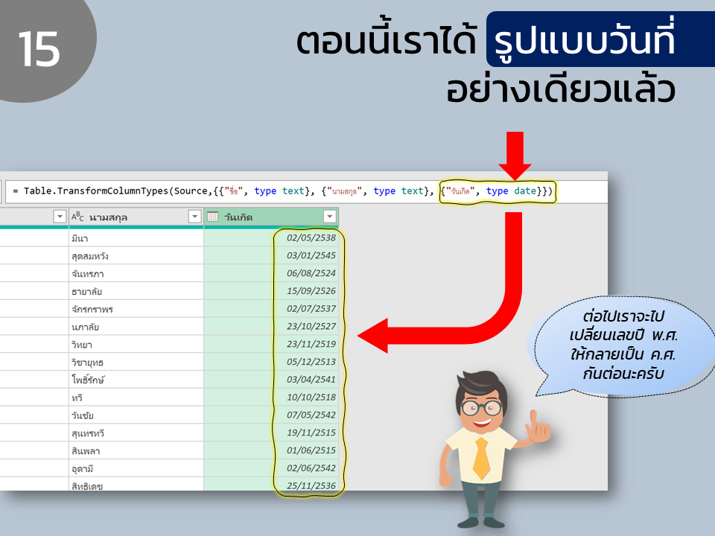715x536 pixels.
Task: Select the surname cell สุนทรทวี
Action: pyautogui.click(x=136, y=433)
